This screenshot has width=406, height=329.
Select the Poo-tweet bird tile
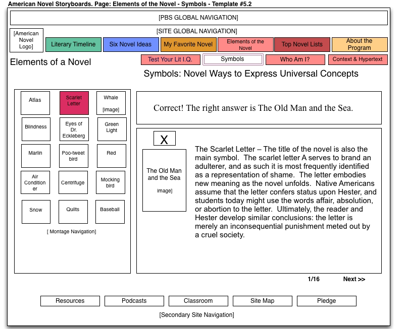click(x=73, y=156)
